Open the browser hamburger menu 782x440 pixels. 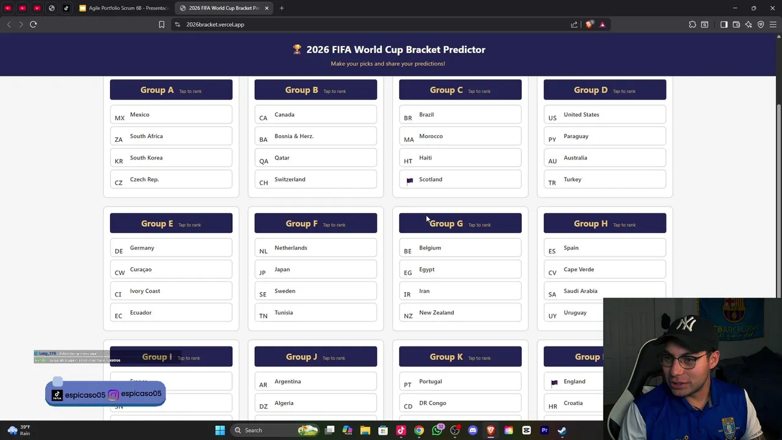pos(773,24)
